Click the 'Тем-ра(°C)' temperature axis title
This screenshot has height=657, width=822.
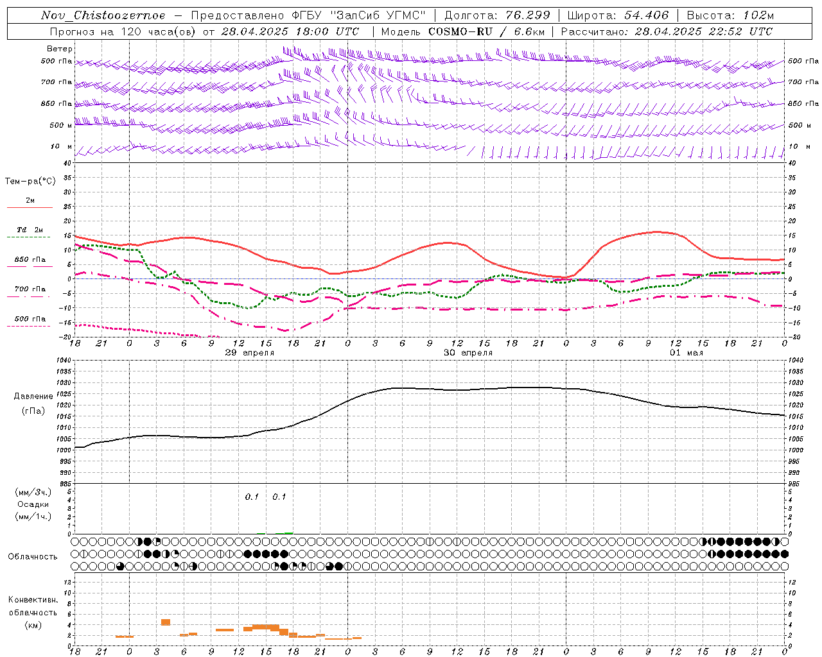[x=30, y=182]
